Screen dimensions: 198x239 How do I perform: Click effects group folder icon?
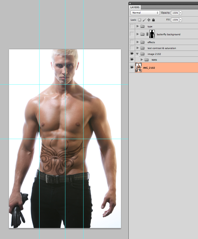142,42
